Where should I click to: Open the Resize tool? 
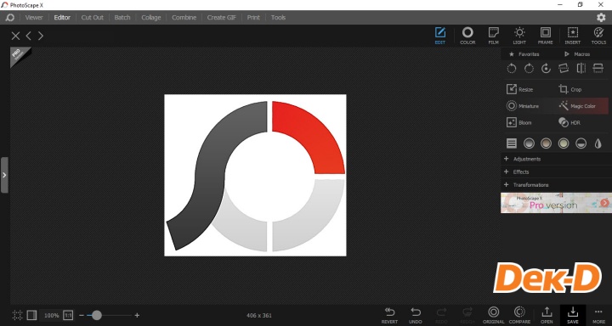point(519,89)
